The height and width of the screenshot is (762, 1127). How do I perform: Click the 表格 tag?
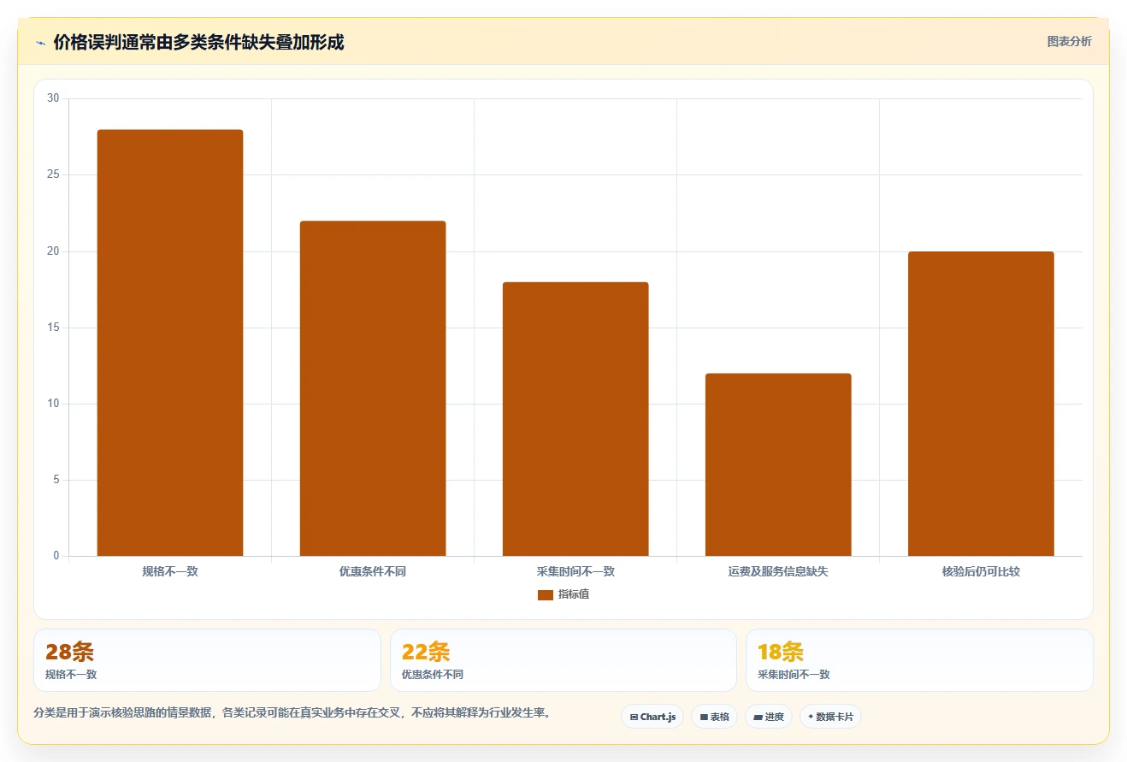(x=714, y=717)
